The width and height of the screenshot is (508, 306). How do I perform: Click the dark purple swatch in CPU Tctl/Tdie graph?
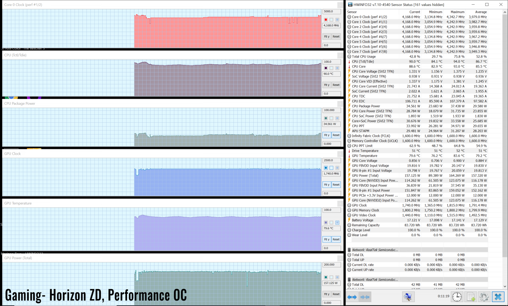point(326,68)
